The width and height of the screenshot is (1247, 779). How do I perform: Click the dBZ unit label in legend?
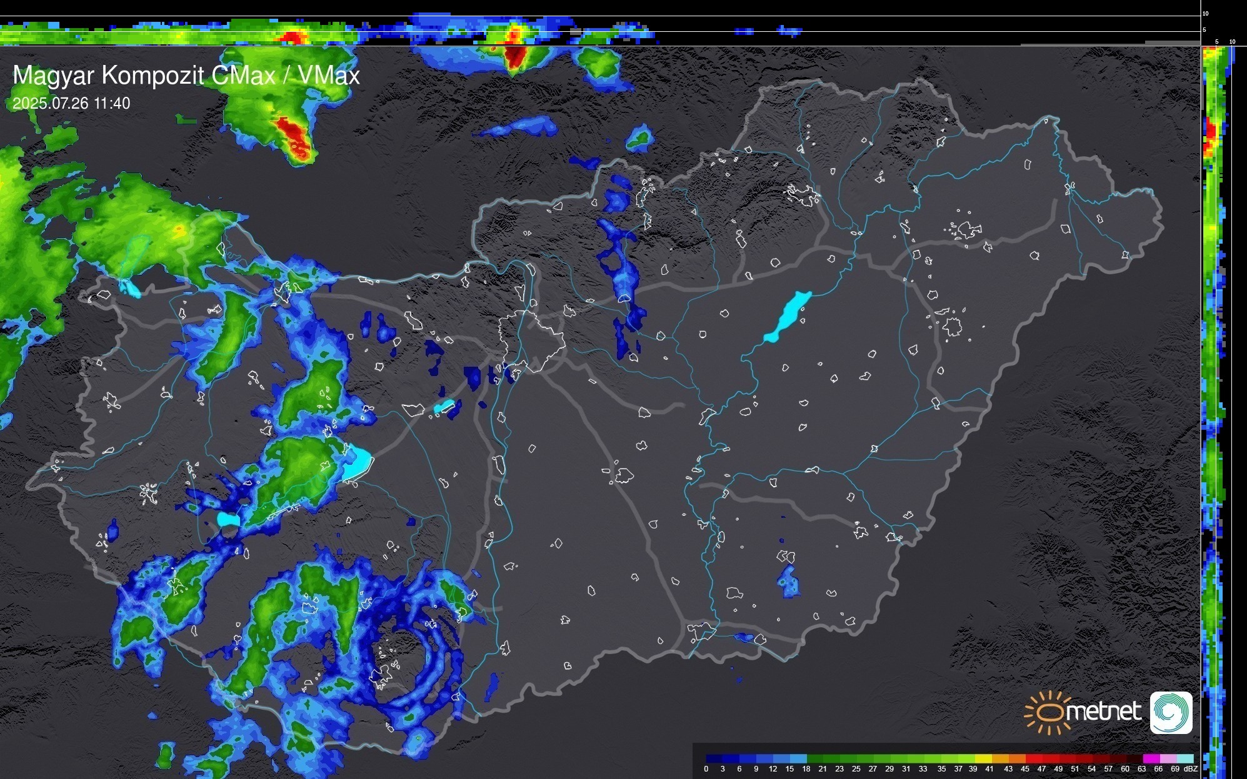[x=1191, y=769]
